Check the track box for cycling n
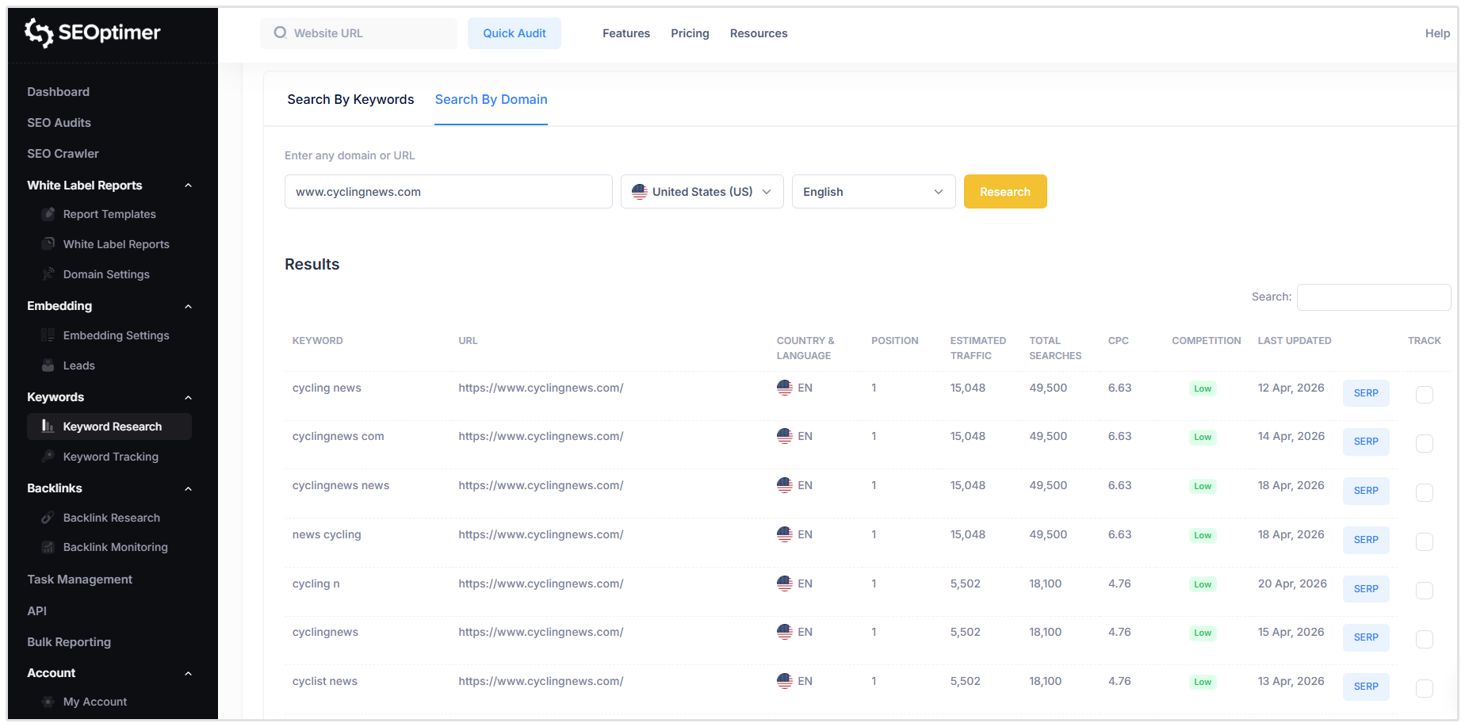The height and width of the screenshot is (727, 1465). point(1425,591)
